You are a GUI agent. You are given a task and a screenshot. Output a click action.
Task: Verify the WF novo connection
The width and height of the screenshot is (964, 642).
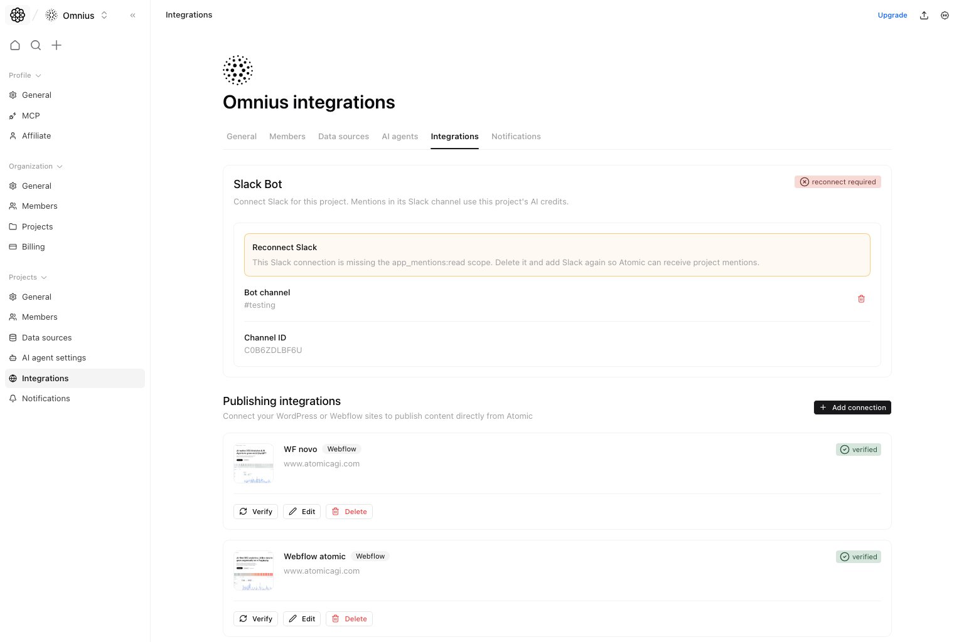click(x=255, y=512)
